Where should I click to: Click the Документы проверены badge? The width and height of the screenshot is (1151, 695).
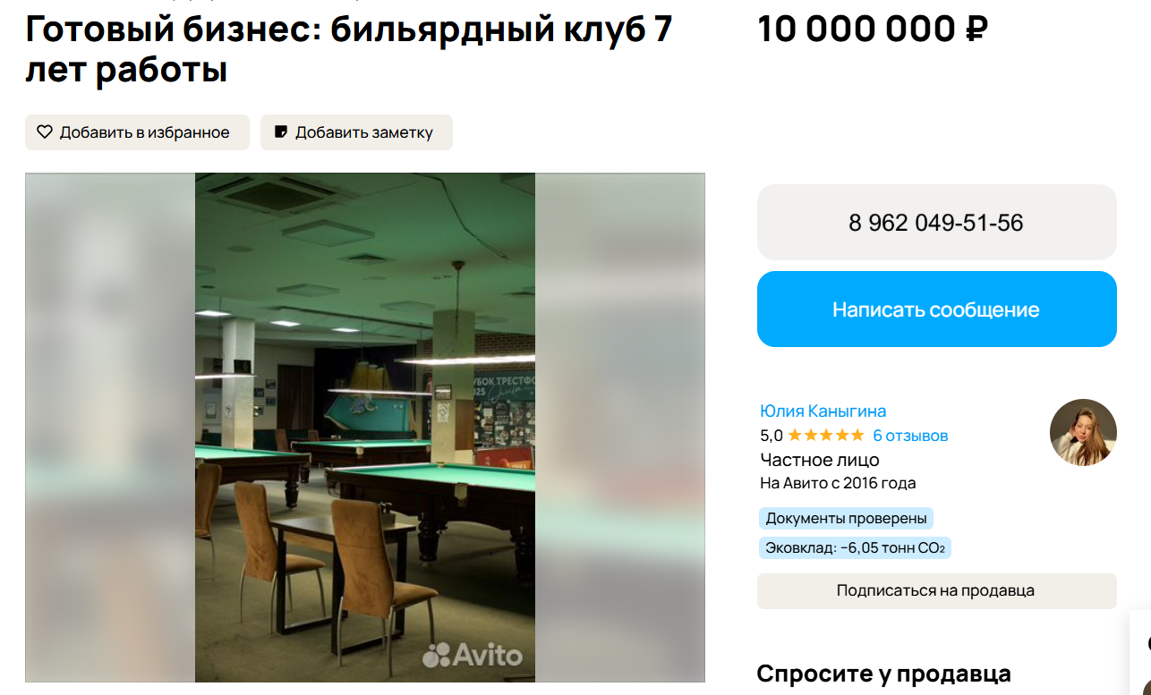click(x=846, y=519)
